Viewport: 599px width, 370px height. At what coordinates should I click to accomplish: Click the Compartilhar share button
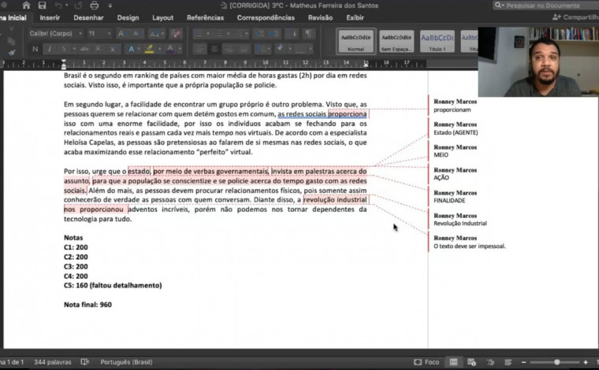pyautogui.click(x=575, y=17)
